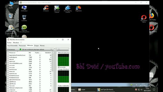This screenshot has height=92, width=163.
Task: Open host taskbar network icon
Action: coord(139,90)
